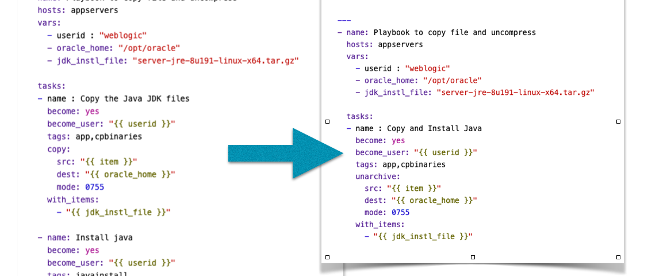Click the task name "Copy and Install Java"
This screenshot has height=276, width=667.
[434, 128]
